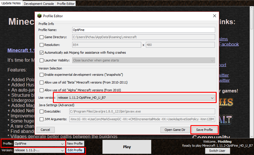The width and height of the screenshot is (254, 155).
Task: Enable experimental development versions (snapshots)
Action: coord(41,75)
